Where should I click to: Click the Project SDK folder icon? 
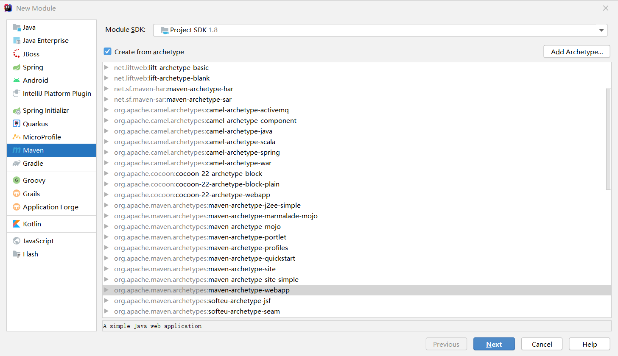click(x=165, y=30)
